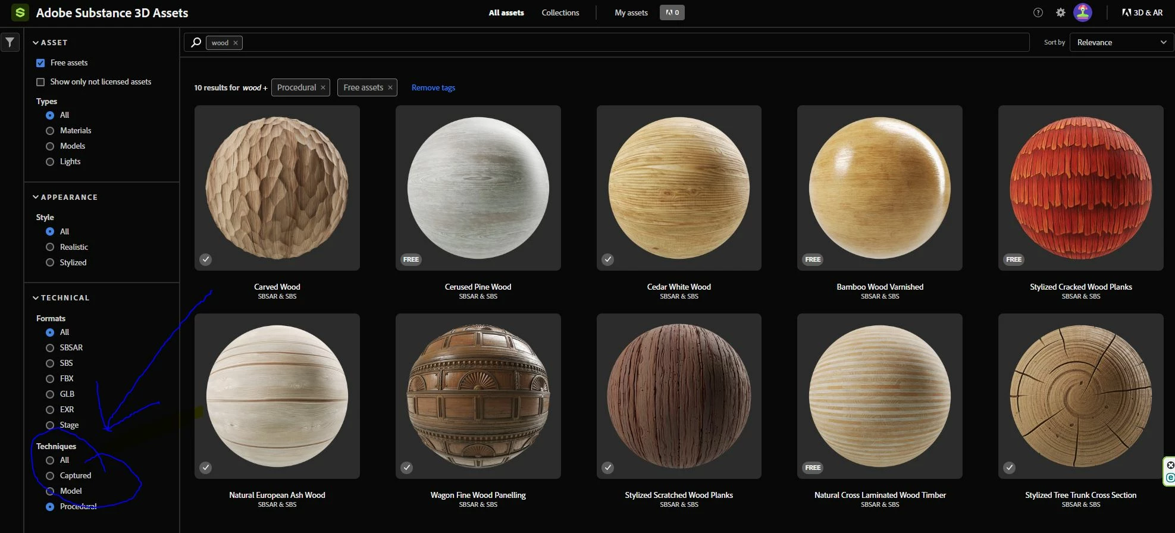Open the user profile avatar
1175x533 pixels.
pos(1083,12)
